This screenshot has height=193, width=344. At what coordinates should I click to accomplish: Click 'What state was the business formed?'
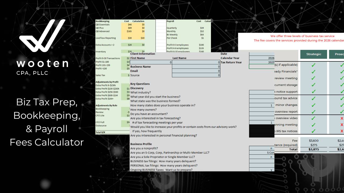coord(155,101)
